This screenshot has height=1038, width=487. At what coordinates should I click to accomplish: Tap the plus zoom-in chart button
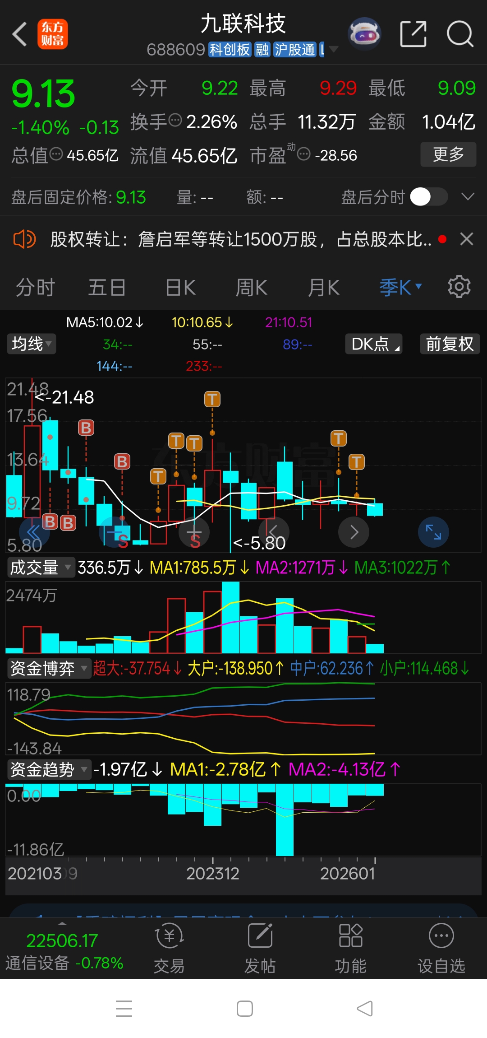point(194,532)
